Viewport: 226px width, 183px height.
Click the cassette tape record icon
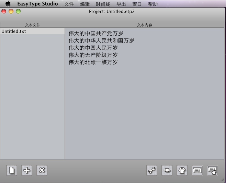point(197,170)
